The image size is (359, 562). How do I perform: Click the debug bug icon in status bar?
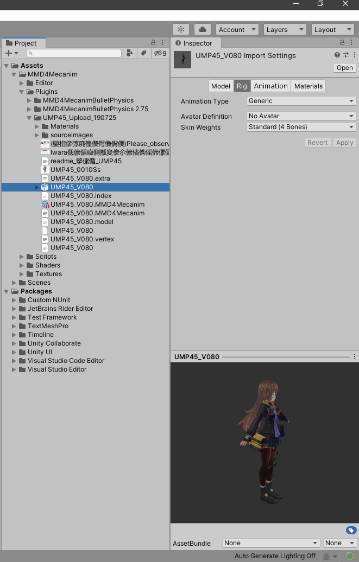326,556
